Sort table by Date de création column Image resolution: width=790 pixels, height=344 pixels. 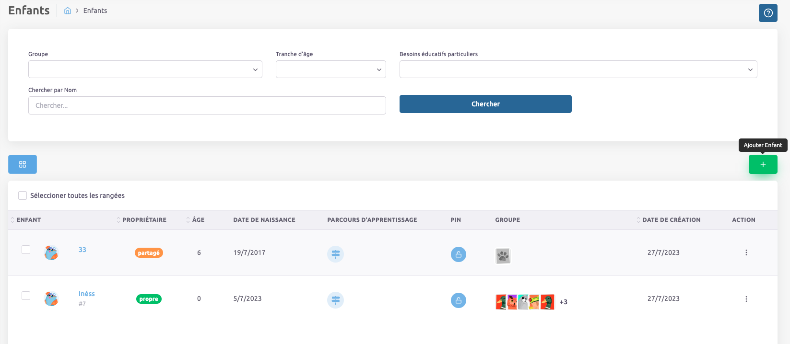[671, 220]
